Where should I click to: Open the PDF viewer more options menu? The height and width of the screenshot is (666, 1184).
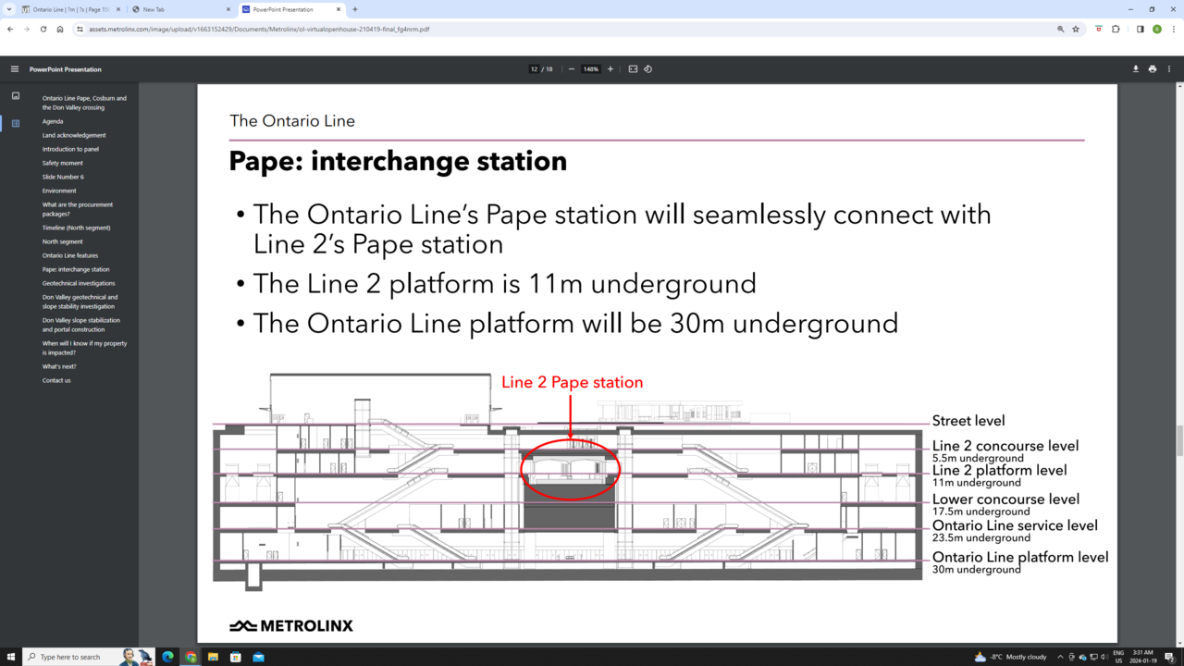(1168, 68)
